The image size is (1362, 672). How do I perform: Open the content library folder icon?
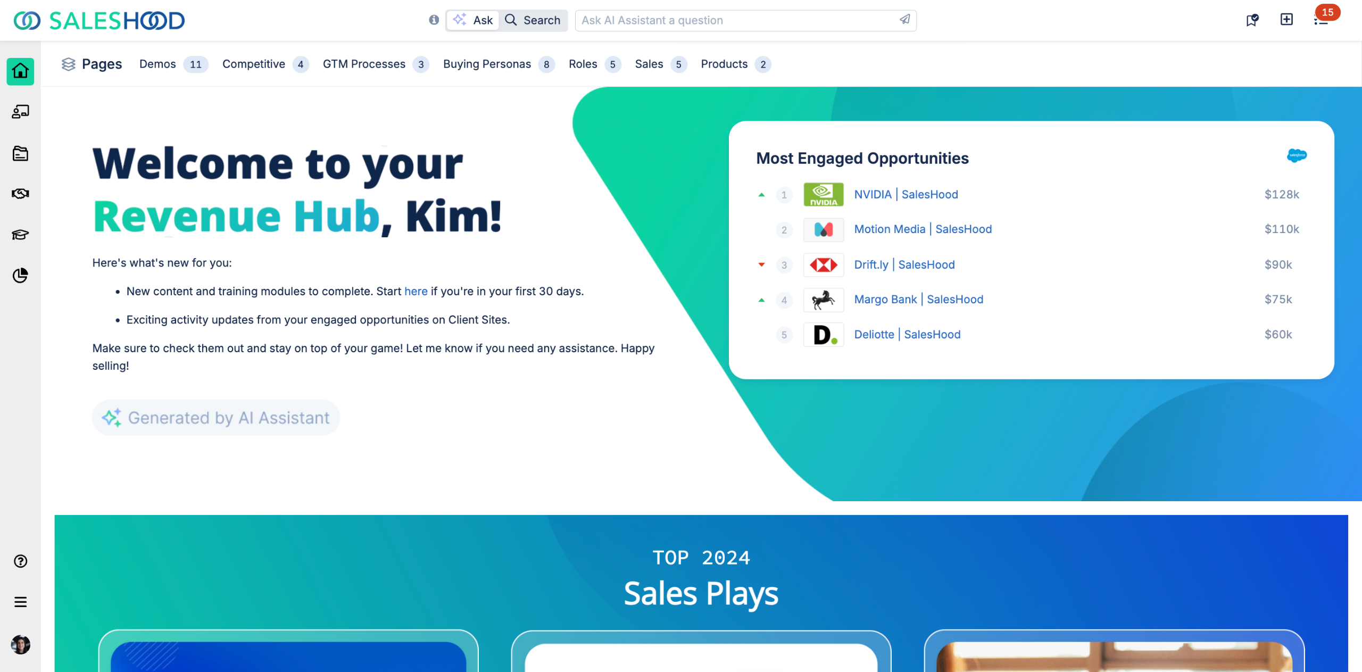point(20,154)
